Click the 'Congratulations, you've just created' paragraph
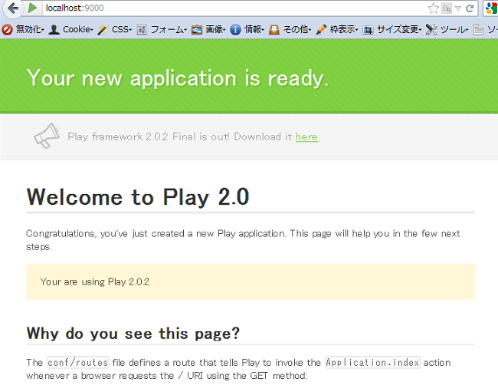Viewport: 498px width, 385px height. pos(243,240)
